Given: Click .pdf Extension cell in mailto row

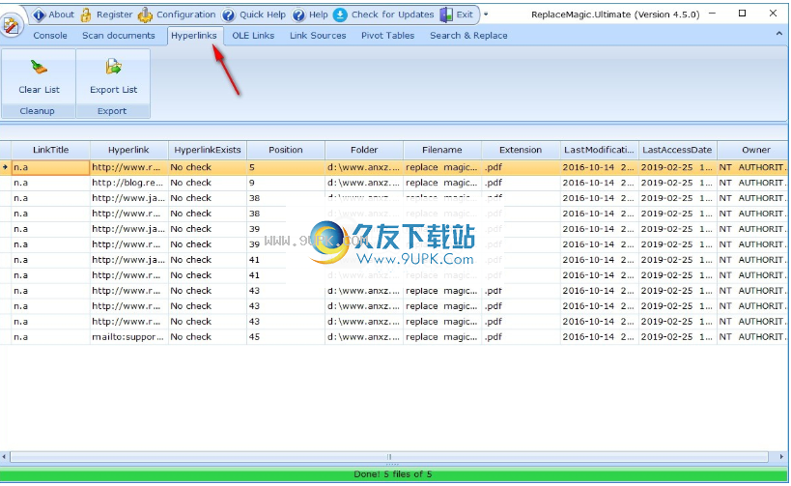Looking at the screenshot, I should click(x=521, y=337).
